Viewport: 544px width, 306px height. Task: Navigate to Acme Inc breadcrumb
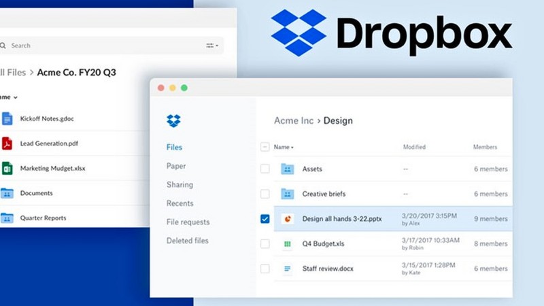pos(294,120)
